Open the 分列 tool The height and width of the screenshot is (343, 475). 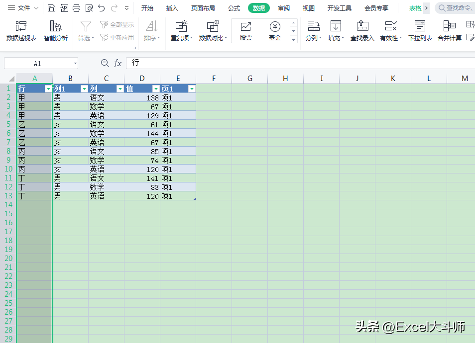314,30
